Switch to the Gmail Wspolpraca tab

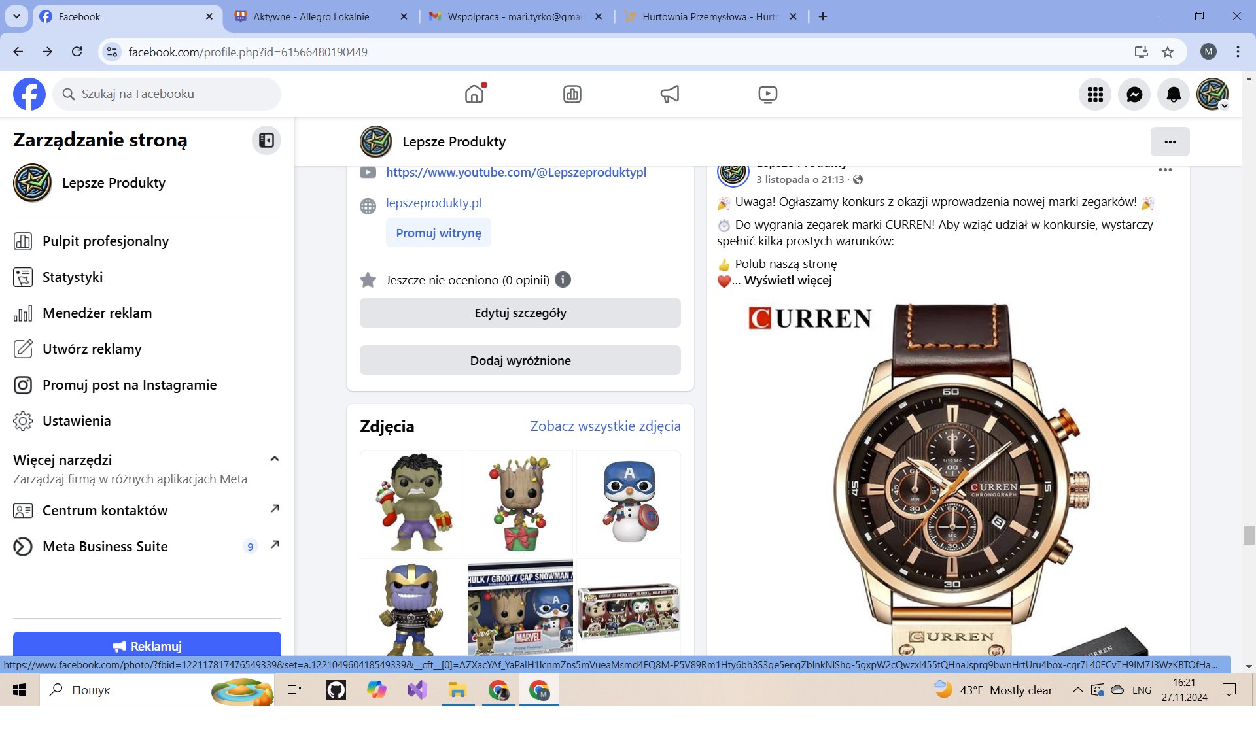pyautogui.click(x=515, y=17)
